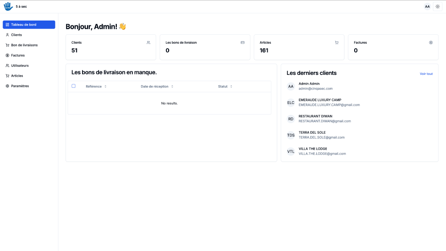Check the select-all checkbox in table header

coord(74,86)
